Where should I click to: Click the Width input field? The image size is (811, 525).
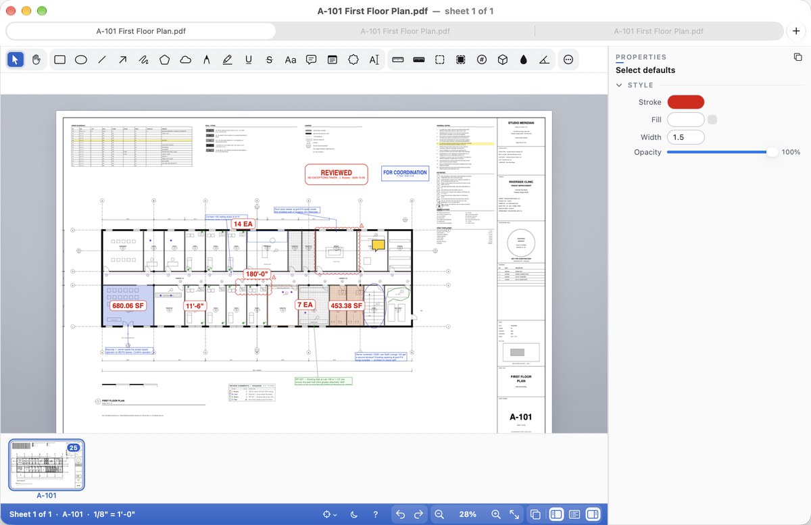click(x=686, y=137)
